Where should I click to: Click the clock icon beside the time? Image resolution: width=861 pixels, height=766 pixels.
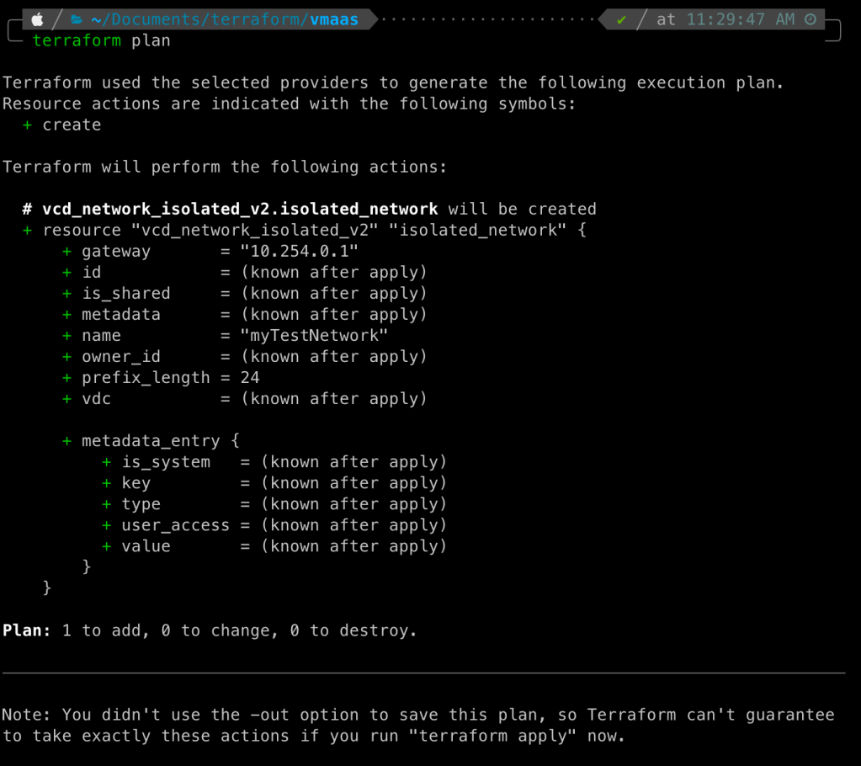pyautogui.click(x=811, y=19)
